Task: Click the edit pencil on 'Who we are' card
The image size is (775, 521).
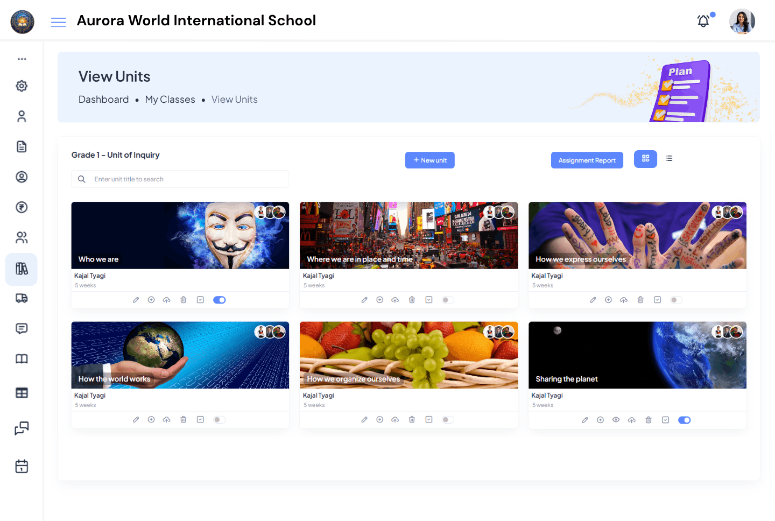Action: tap(136, 300)
